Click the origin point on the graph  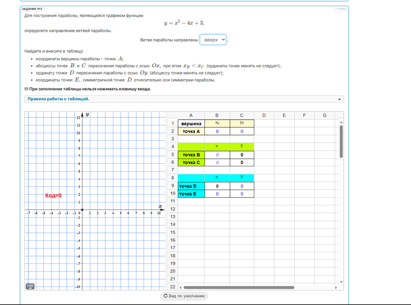coord(82,211)
